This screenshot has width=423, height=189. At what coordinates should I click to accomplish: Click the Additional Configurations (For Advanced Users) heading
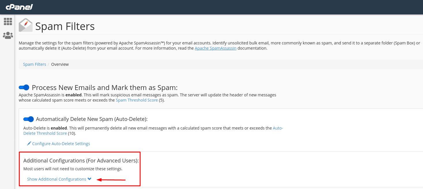(x=81, y=160)
